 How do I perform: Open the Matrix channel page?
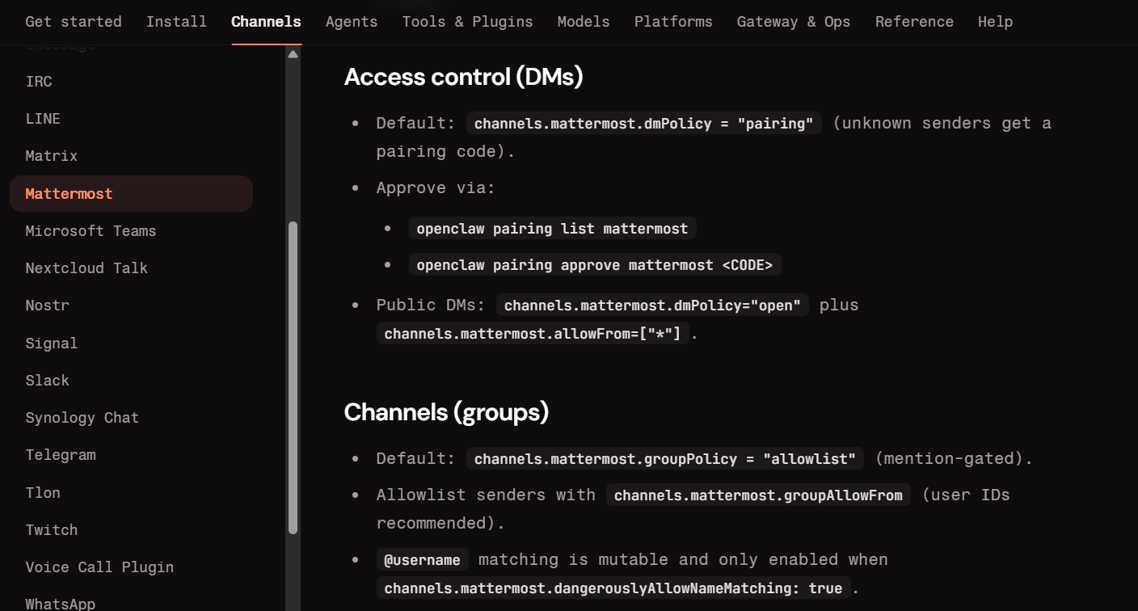[131, 156]
